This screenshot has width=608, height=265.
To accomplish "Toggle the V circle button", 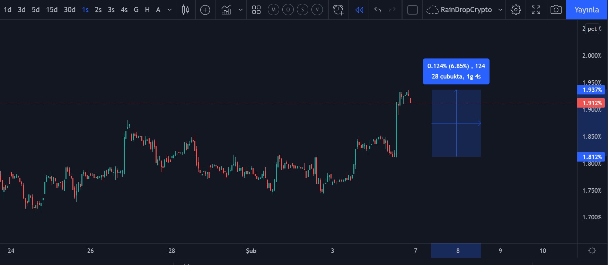I will tap(317, 10).
